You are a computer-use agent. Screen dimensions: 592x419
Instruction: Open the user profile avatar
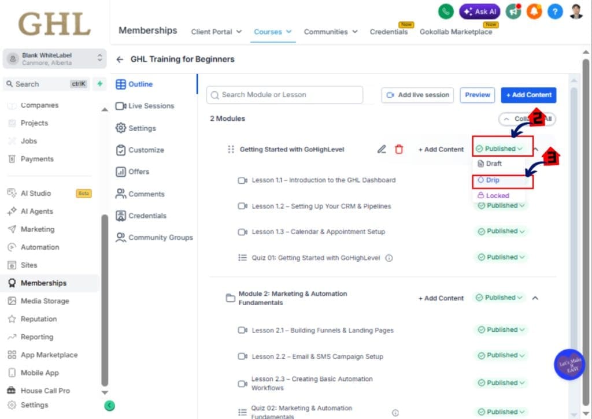pos(576,12)
